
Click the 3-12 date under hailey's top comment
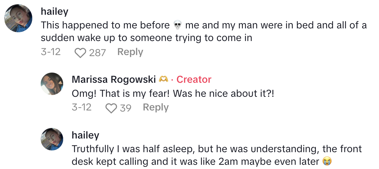[51, 52]
